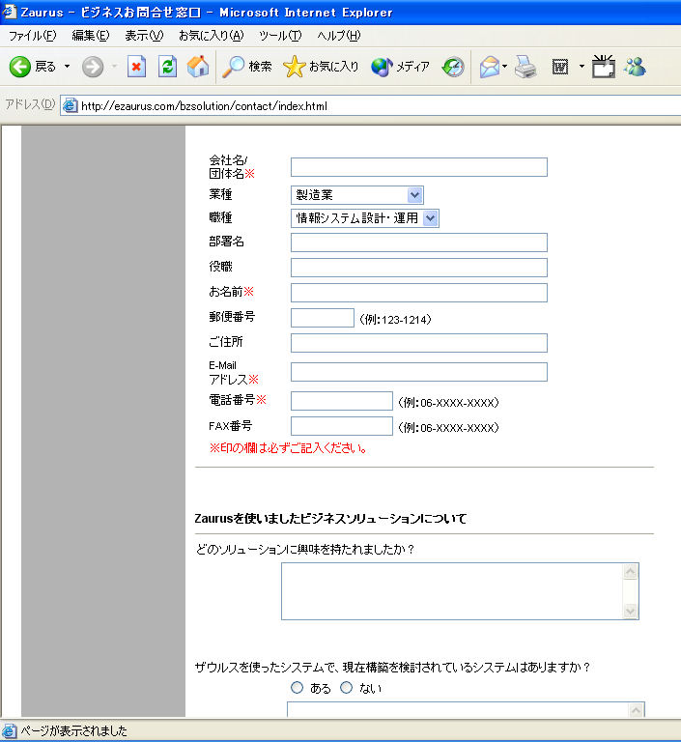Click the Stop loading icon
This screenshot has height=742, width=681.
tap(137, 67)
